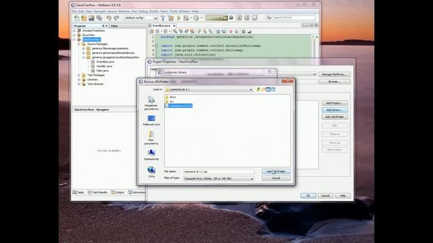Open the Files of type dropdown
The height and width of the screenshot is (243, 433).
coord(252,179)
